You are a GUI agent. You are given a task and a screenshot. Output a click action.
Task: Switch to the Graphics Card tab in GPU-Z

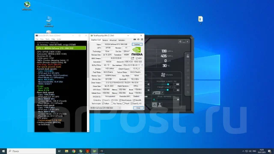point(96,40)
